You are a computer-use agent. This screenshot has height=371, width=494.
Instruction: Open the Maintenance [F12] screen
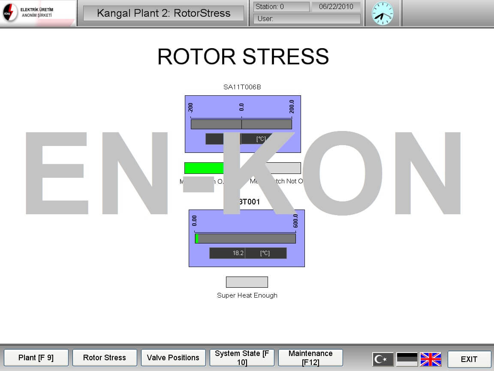coord(310,358)
